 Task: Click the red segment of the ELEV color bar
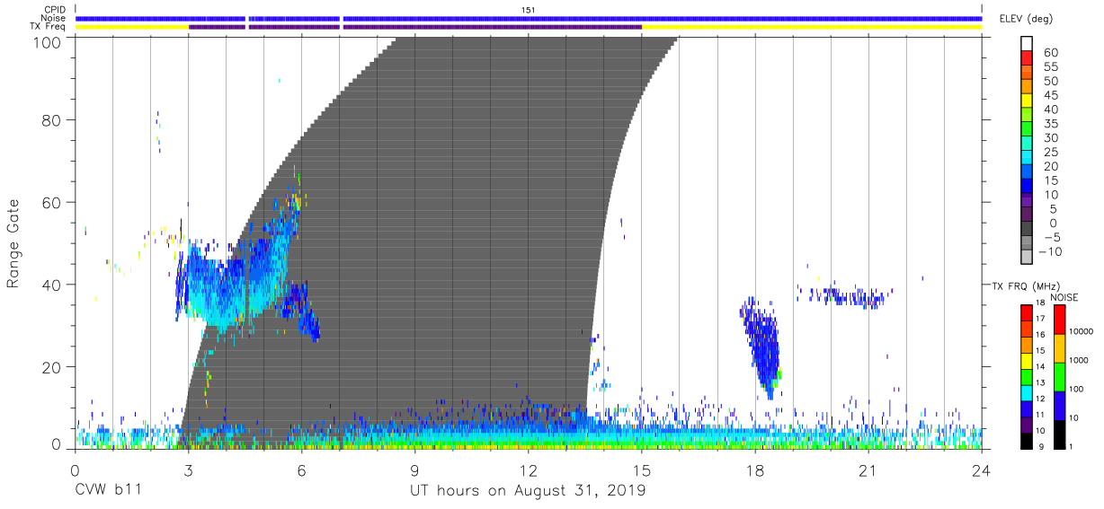tap(1028, 59)
